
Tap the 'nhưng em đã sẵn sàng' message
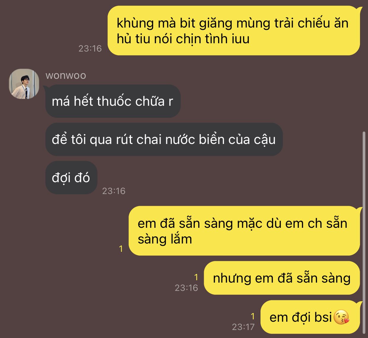282,278
